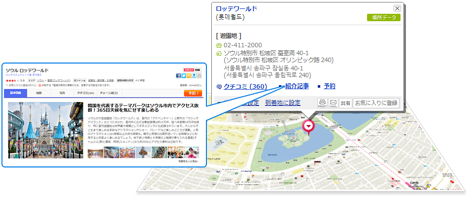Open the チェーン店(2) tab
470x197 pixels.
coord(109,93)
